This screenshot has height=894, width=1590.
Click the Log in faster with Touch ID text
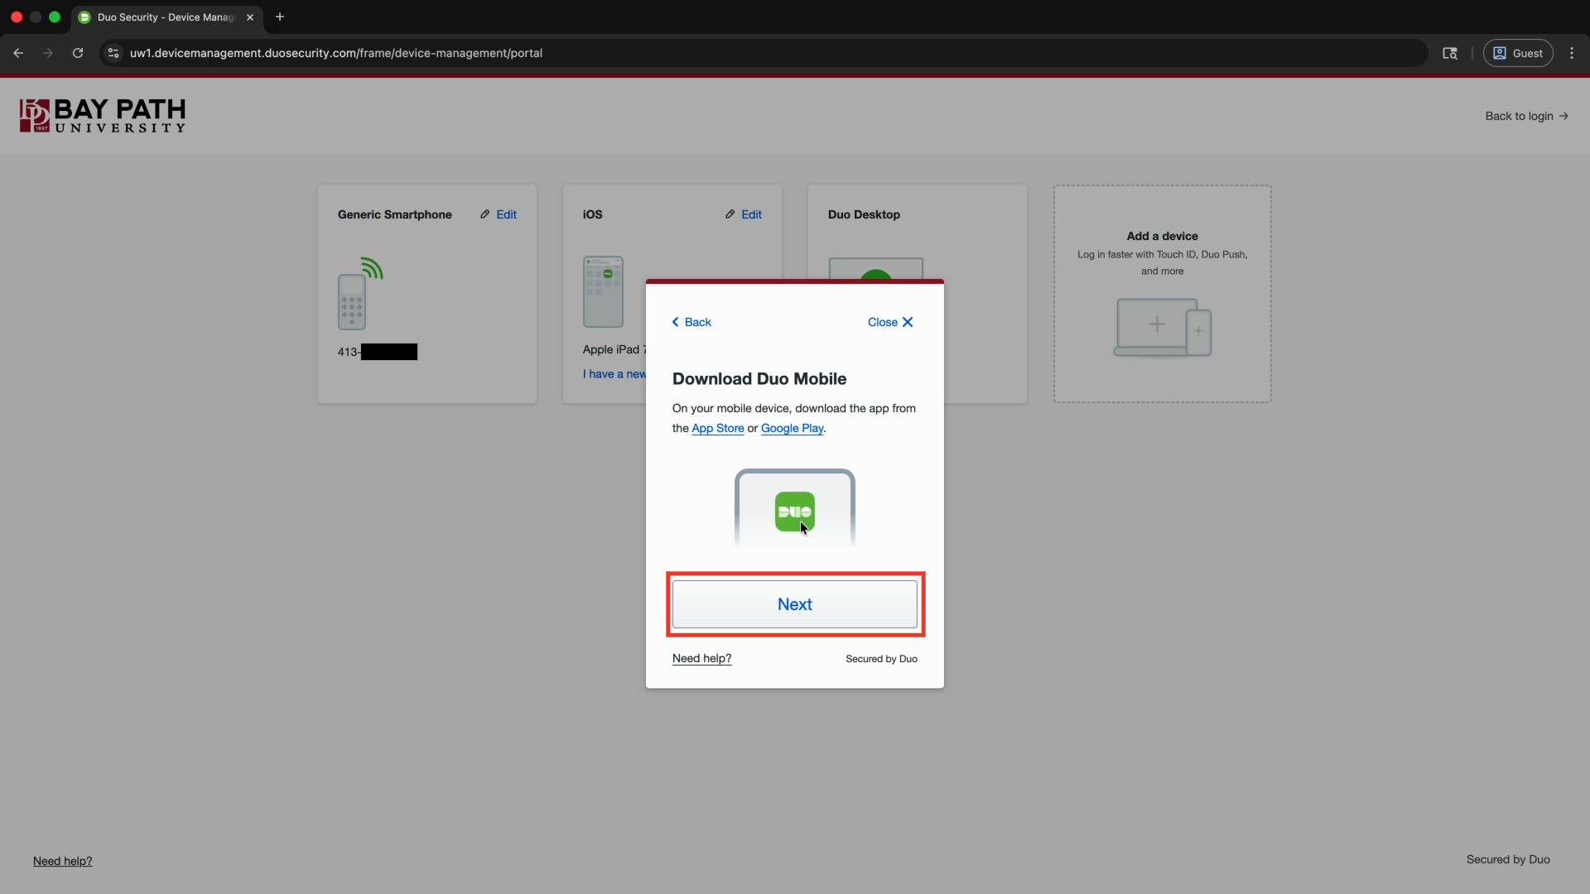[1163, 262]
